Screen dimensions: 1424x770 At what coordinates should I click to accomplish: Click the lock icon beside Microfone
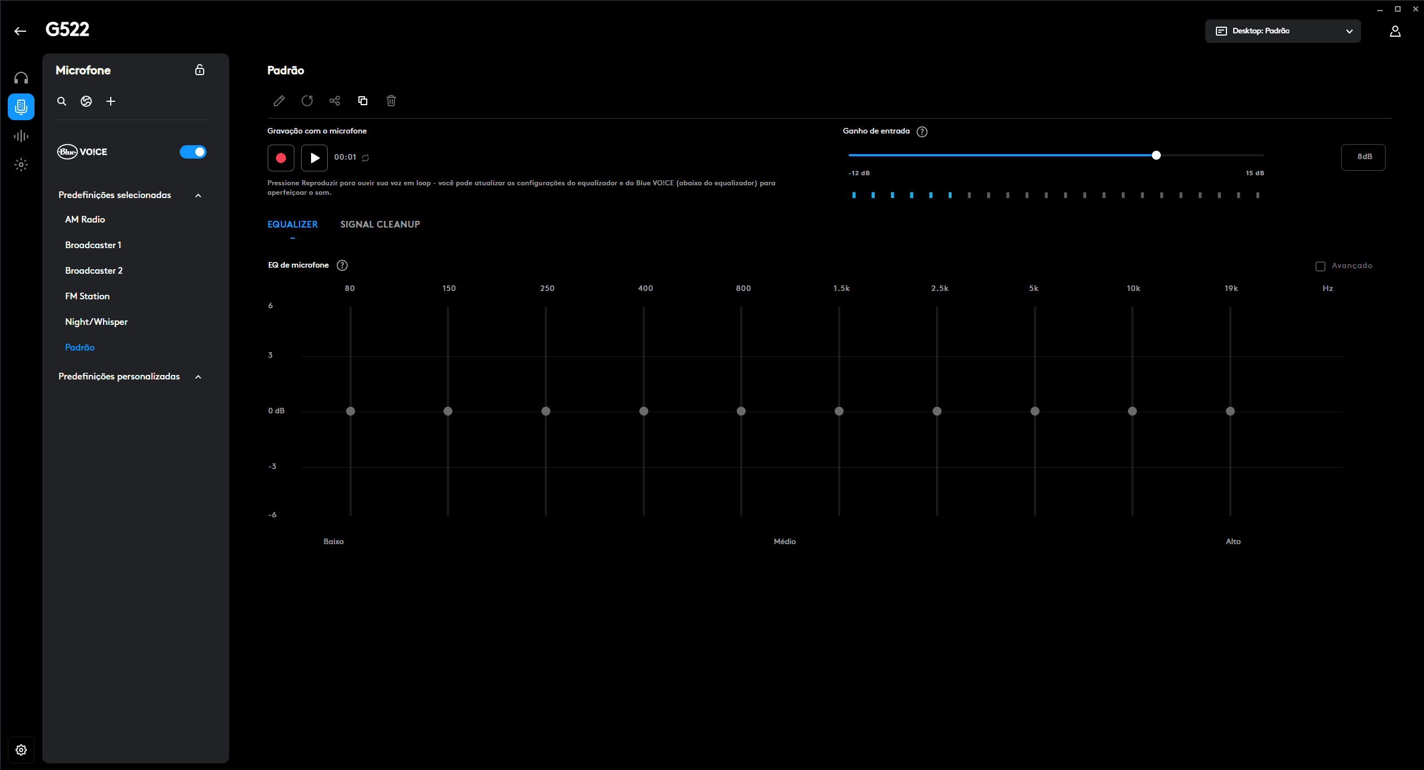pos(200,70)
